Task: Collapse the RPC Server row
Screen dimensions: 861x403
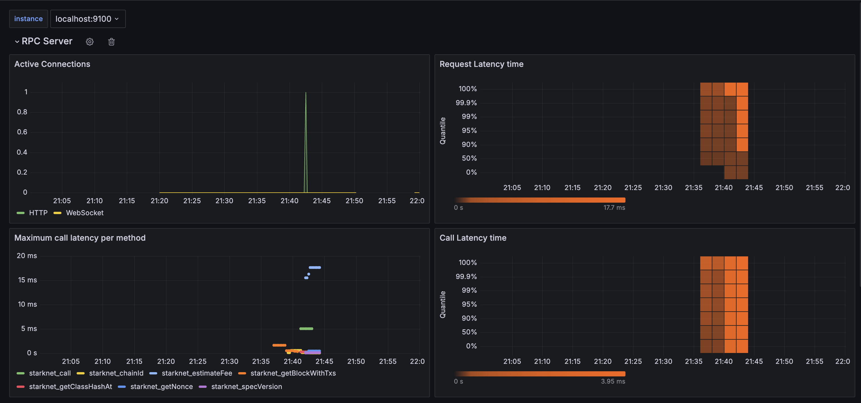Action: [17, 42]
